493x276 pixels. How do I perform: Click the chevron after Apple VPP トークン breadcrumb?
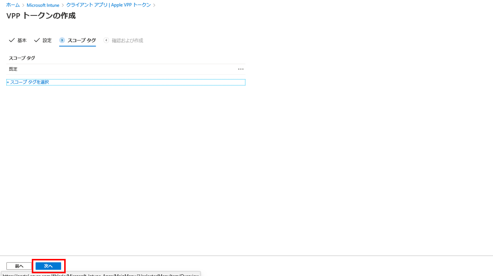(x=154, y=5)
